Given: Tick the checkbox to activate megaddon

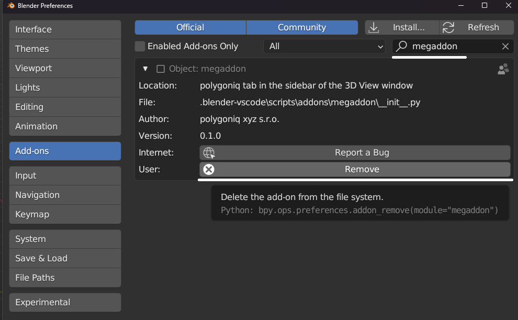Looking at the screenshot, I should click(161, 69).
